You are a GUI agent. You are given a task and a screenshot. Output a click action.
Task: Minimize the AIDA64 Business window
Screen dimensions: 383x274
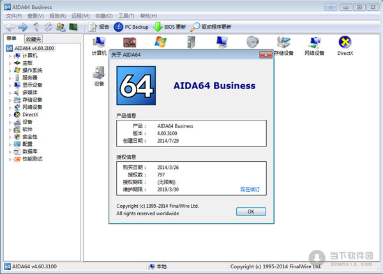coord(346,7)
